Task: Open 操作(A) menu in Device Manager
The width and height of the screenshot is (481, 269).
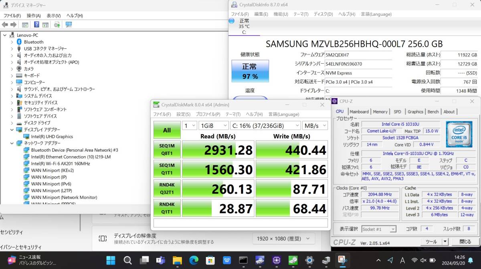Action: [x=34, y=16]
